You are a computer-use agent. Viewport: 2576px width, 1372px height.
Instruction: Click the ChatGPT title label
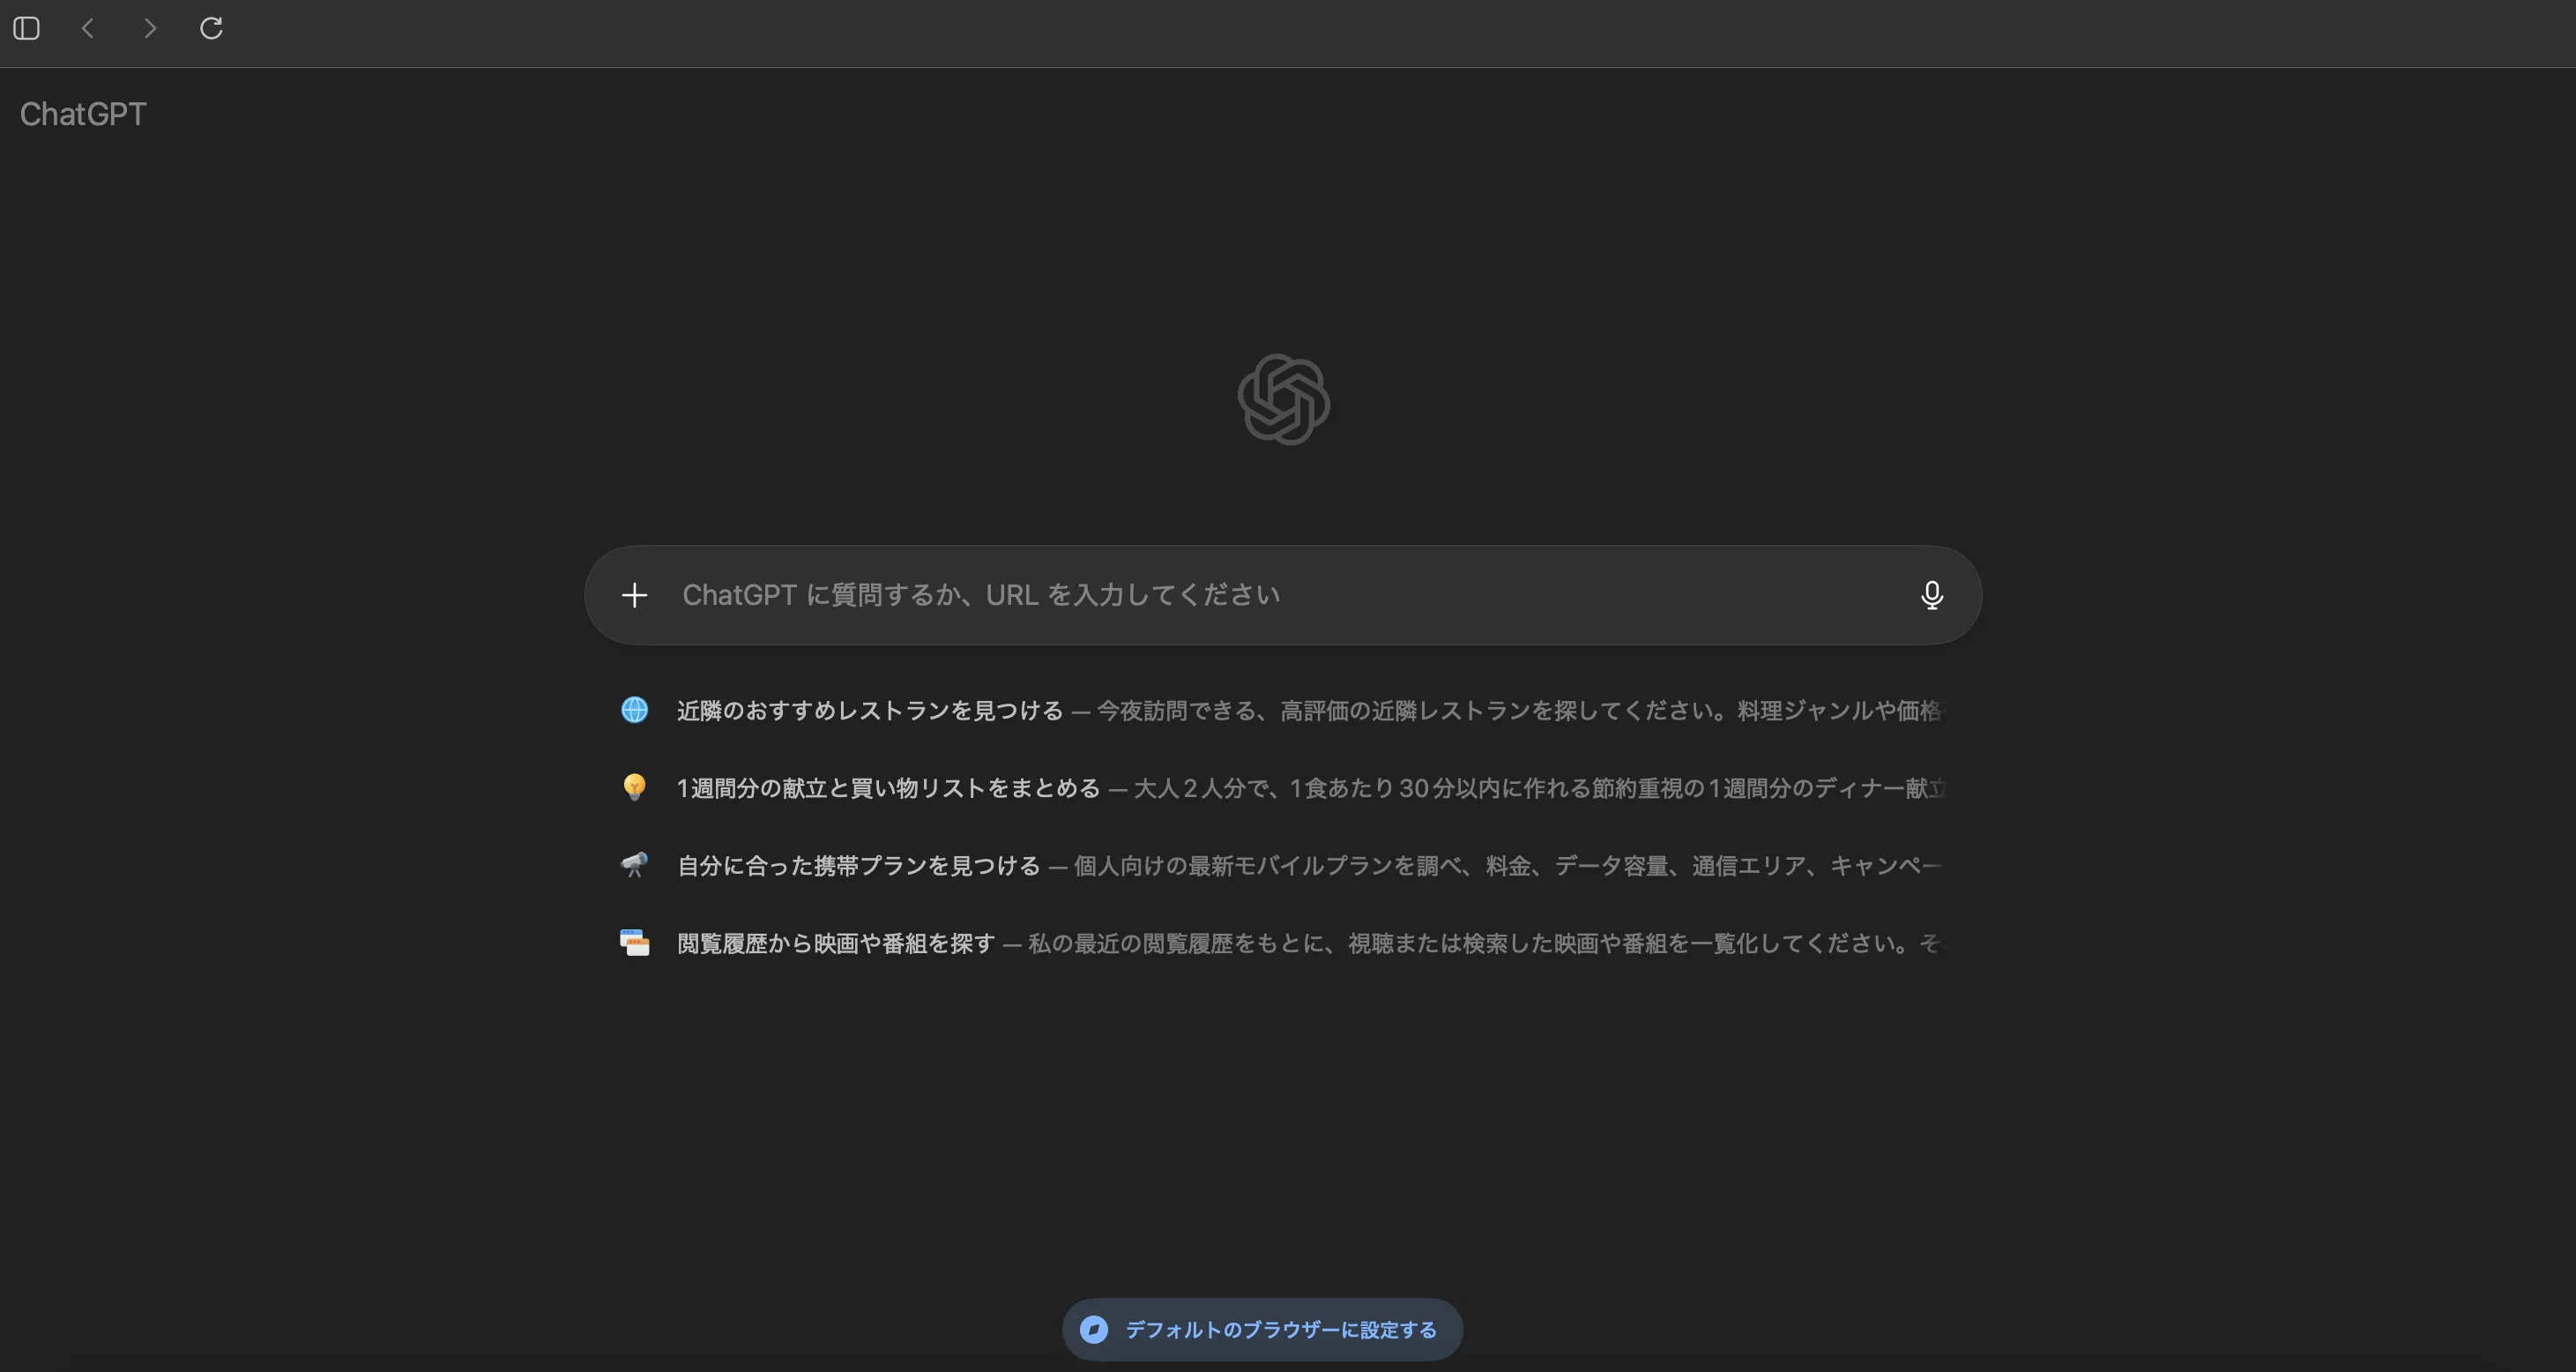(83, 114)
